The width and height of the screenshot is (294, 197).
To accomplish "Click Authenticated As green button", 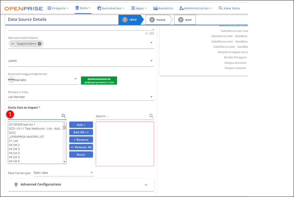I will (99, 80).
